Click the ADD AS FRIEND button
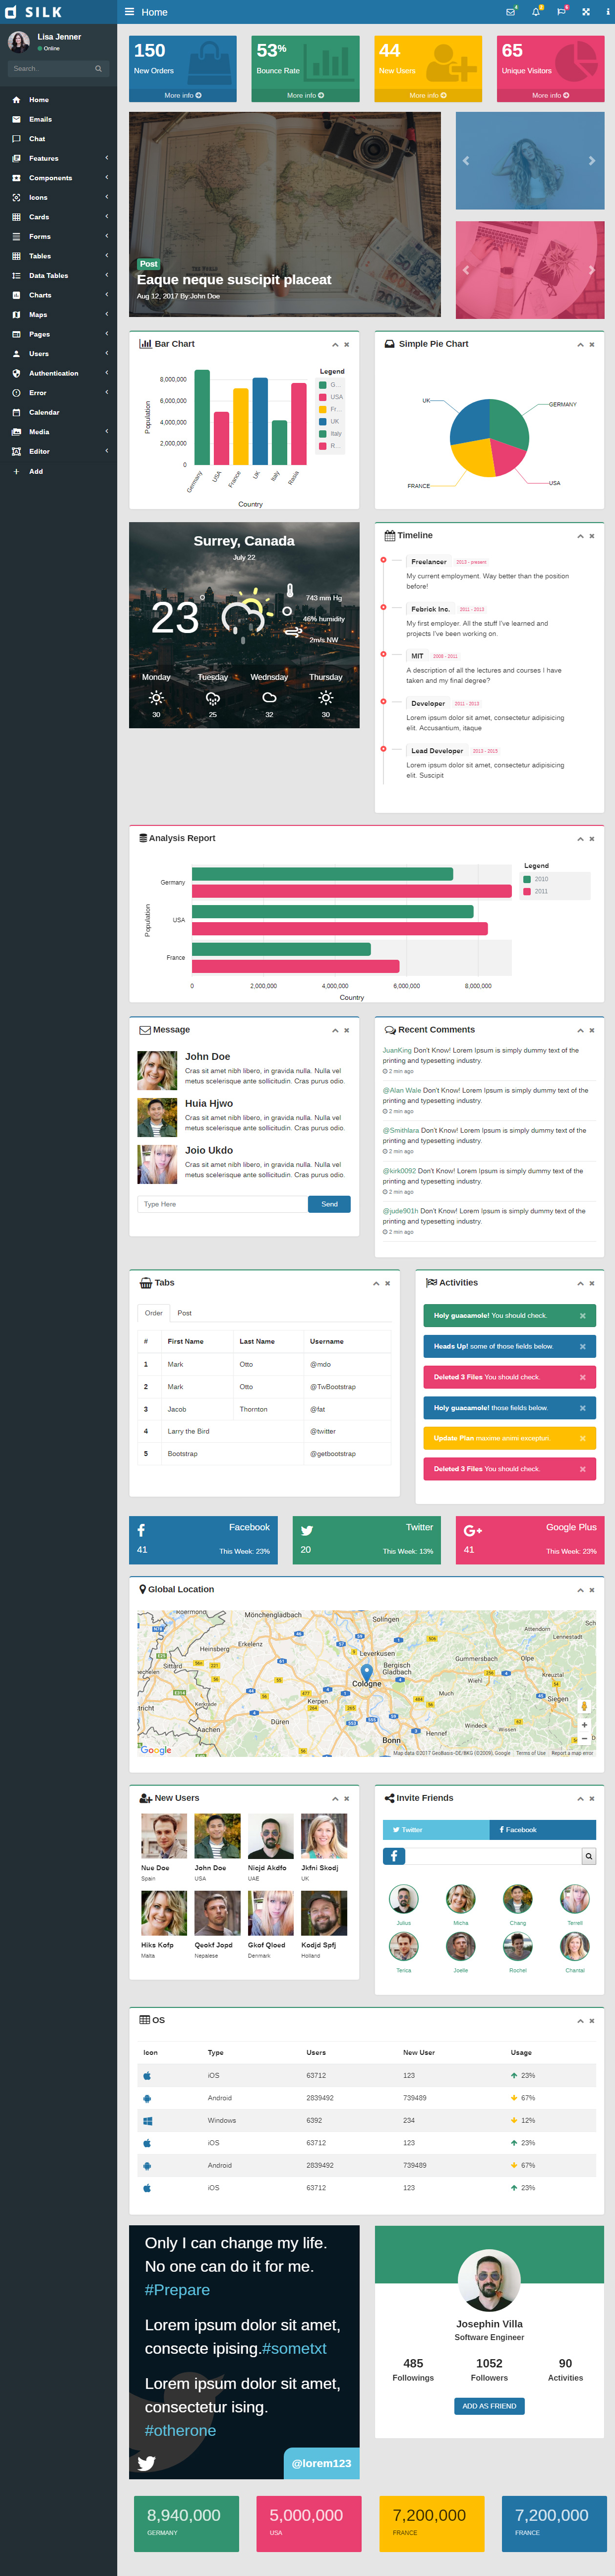This screenshot has width=615, height=2576. 489,2406
